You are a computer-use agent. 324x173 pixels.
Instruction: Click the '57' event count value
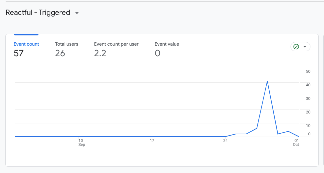click(x=19, y=53)
